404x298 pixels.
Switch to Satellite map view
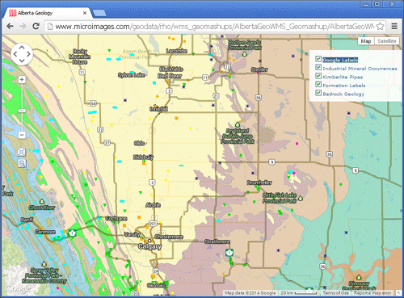pos(387,41)
